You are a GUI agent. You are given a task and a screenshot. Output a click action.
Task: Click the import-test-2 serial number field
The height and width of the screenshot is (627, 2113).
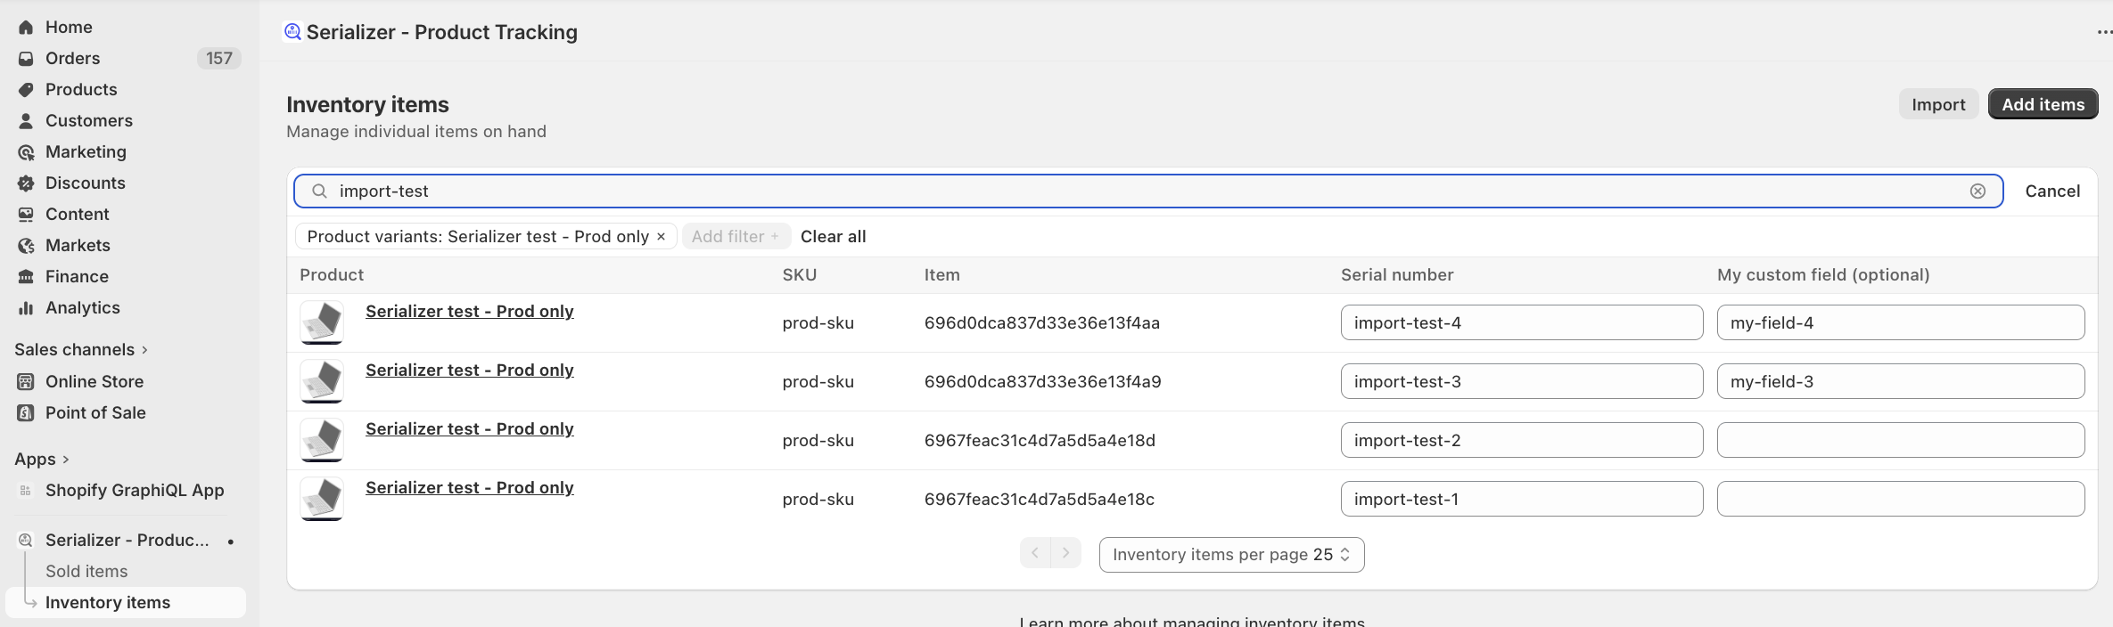pos(1520,441)
